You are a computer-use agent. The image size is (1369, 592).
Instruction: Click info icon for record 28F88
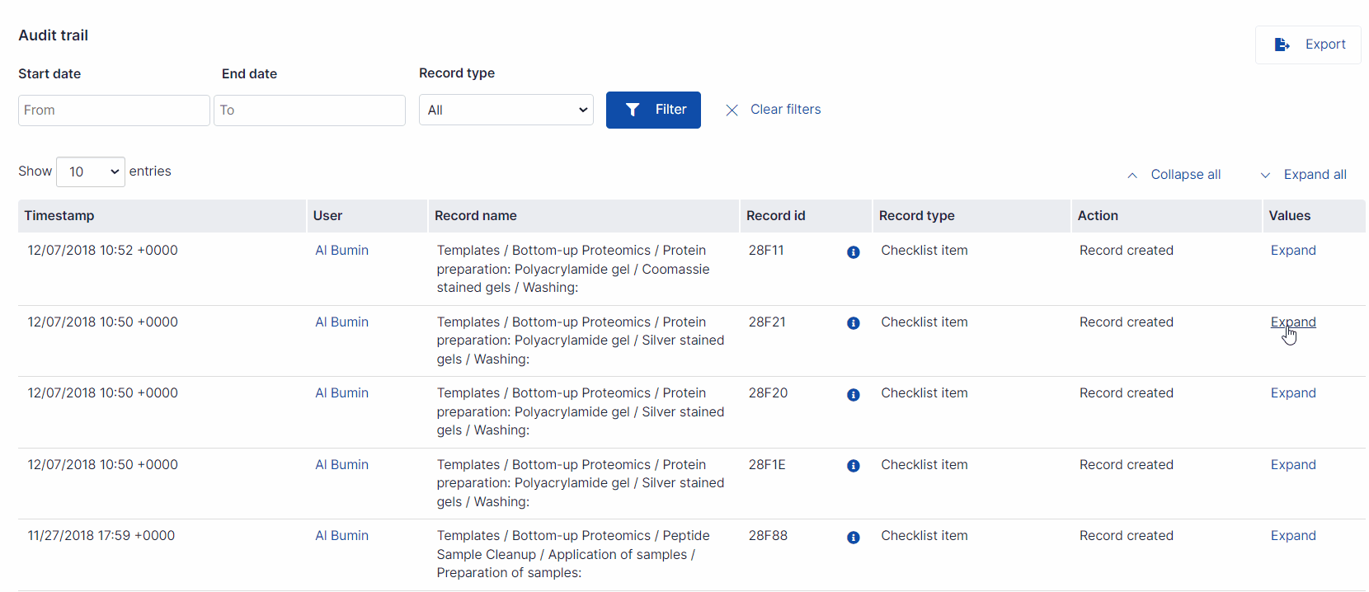[x=854, y=538]
